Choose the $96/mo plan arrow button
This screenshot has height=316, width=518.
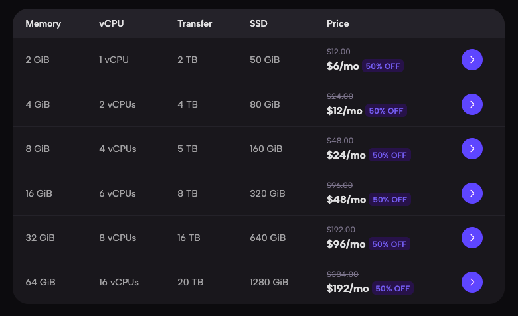coord(472,238)
